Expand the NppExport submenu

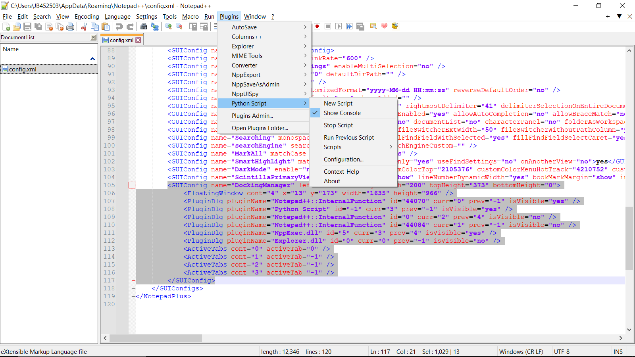[264, 75]
